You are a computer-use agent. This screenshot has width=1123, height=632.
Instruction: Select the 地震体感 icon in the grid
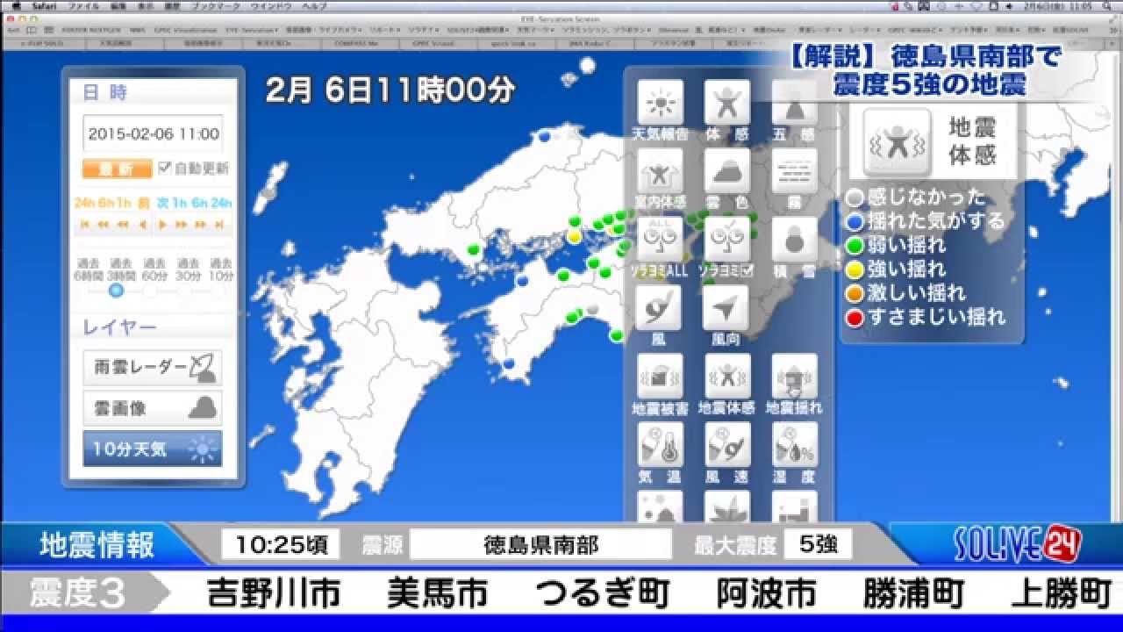click(x=726, y=377)
